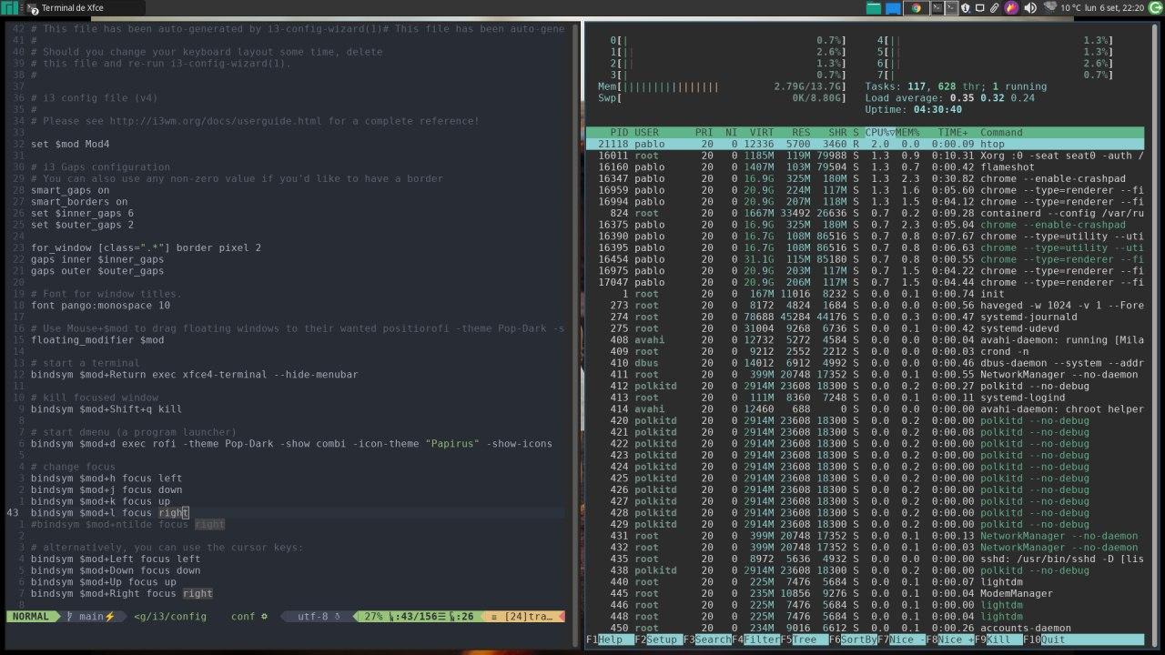Select the crond -n process row
The image size is (1165, 655).
coord(865,351)
